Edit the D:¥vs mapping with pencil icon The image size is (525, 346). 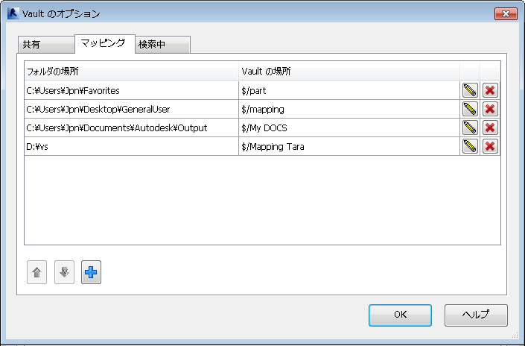(470, 146)
